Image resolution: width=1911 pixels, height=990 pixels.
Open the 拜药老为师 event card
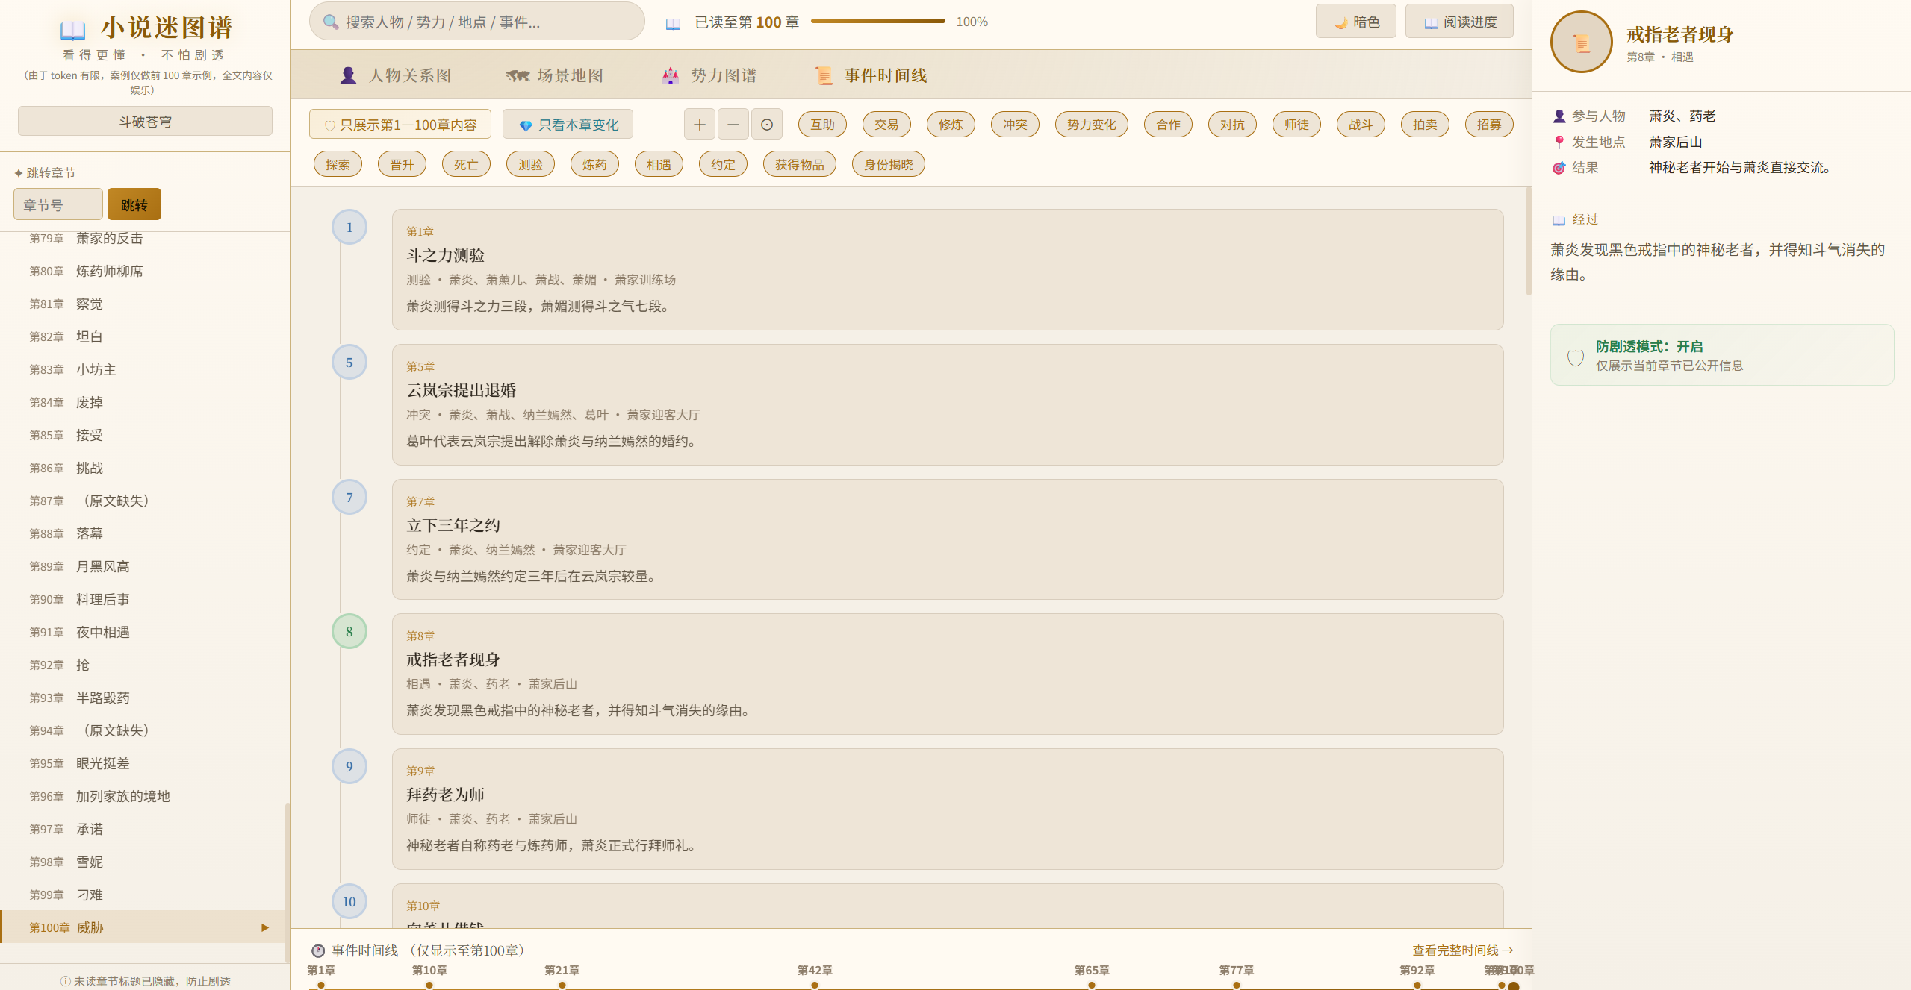948,809
